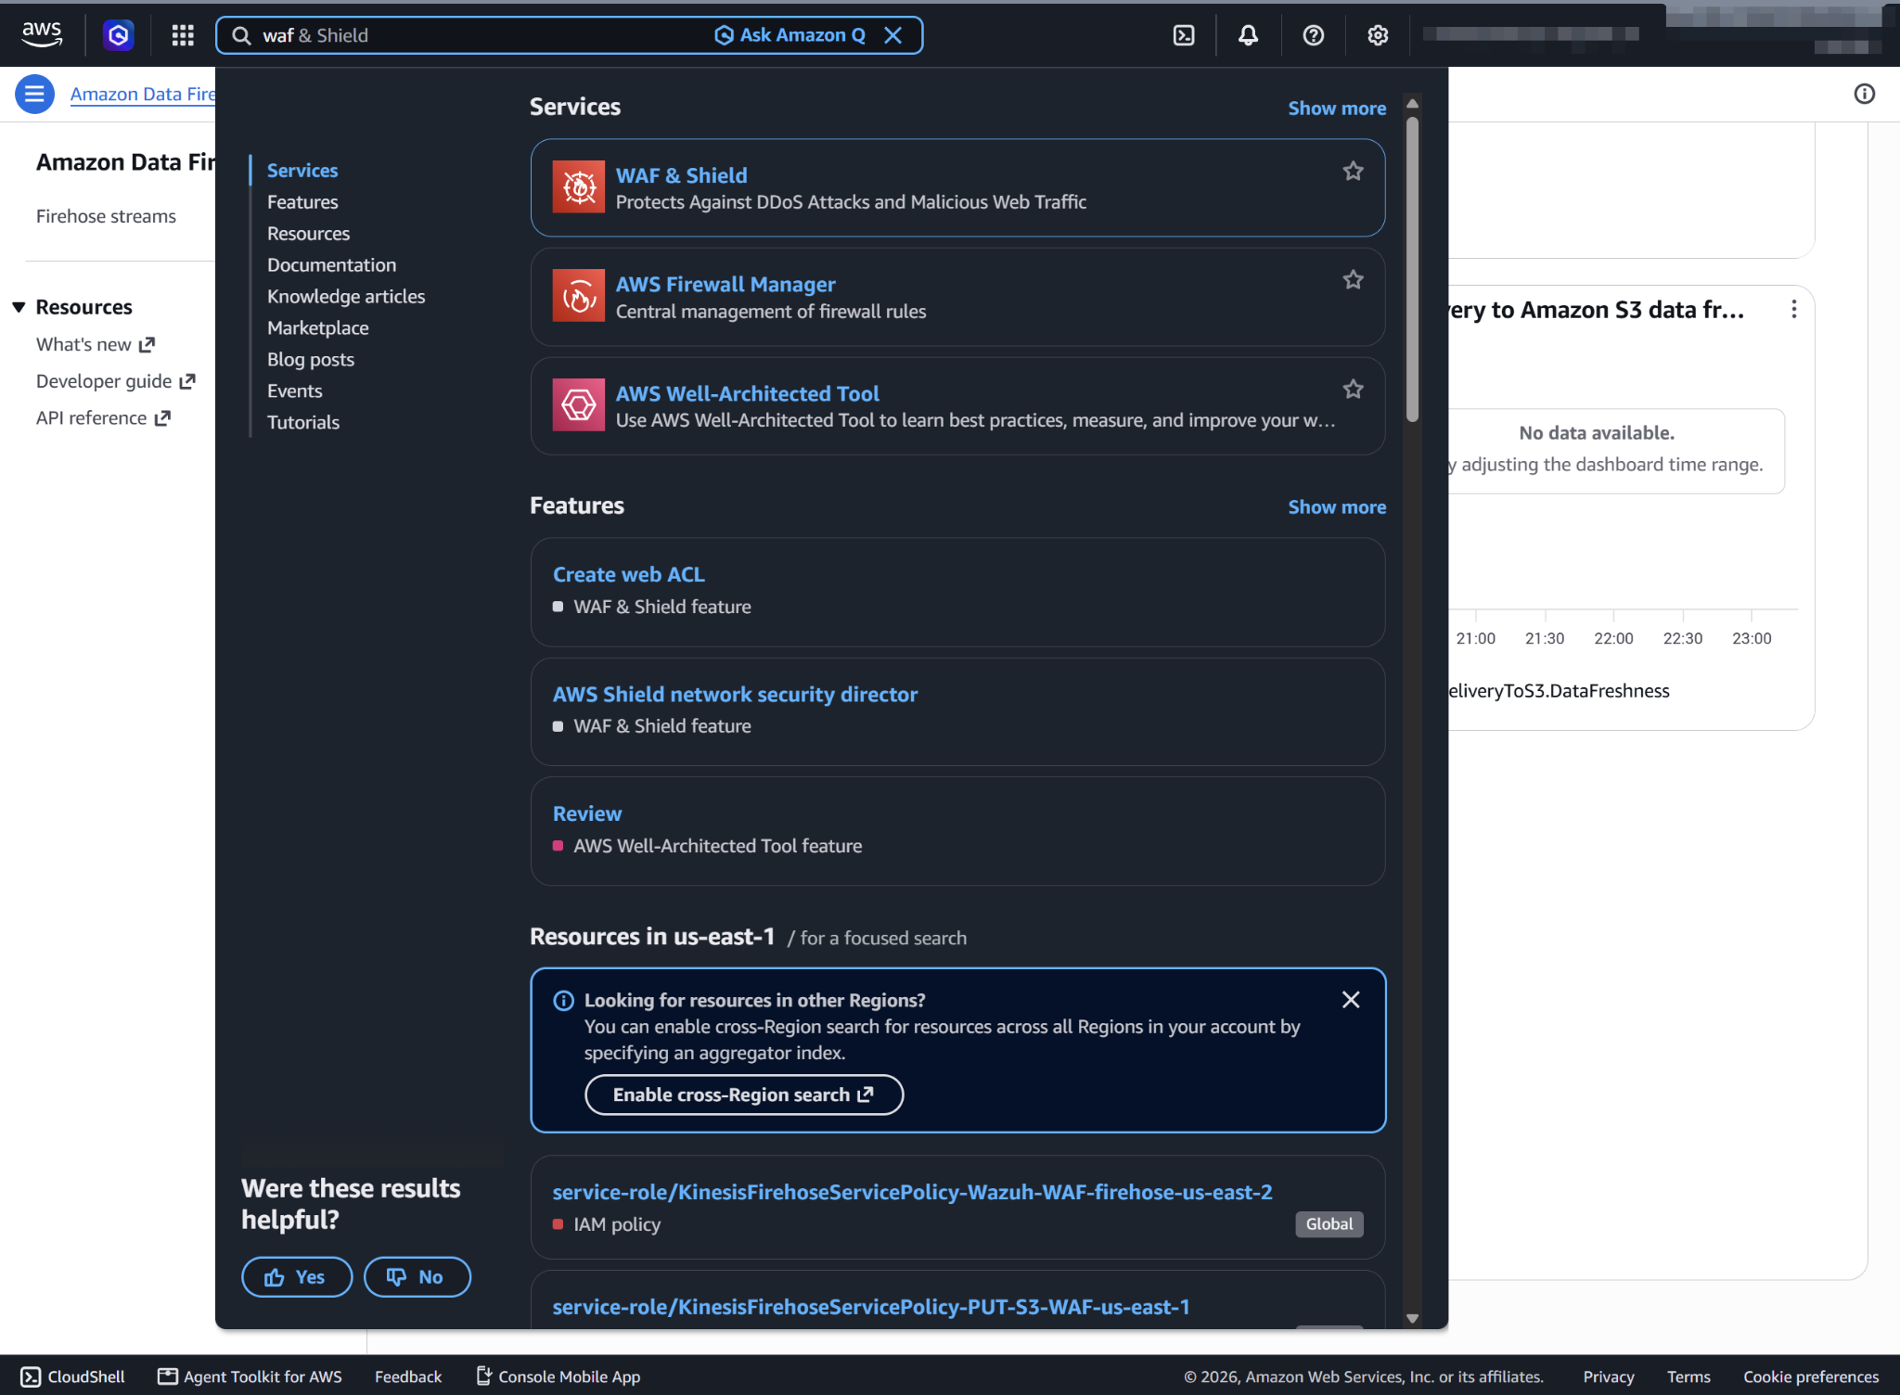
Task: Favorite WAF & Shield with star
Action: click(1353, 171)
